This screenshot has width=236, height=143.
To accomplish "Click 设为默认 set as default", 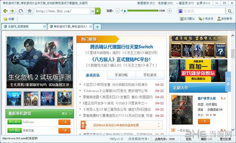I will click(x=187, y=19).
